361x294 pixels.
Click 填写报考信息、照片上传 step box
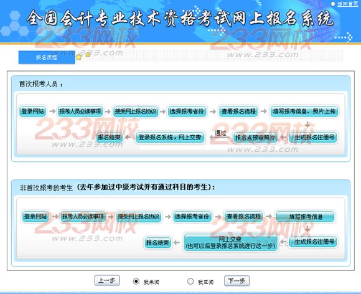coord(304,111)
